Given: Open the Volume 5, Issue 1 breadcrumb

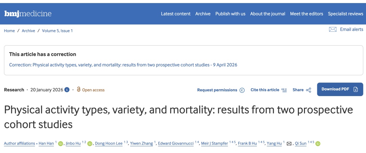Looking at the screenshot, I should click(x=57, y=31).
